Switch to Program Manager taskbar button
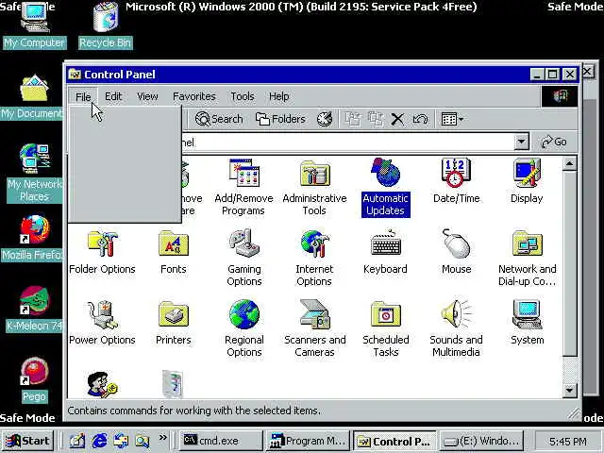Image resolution: width=604 pixels, height=453 pixels. [307, 441]
